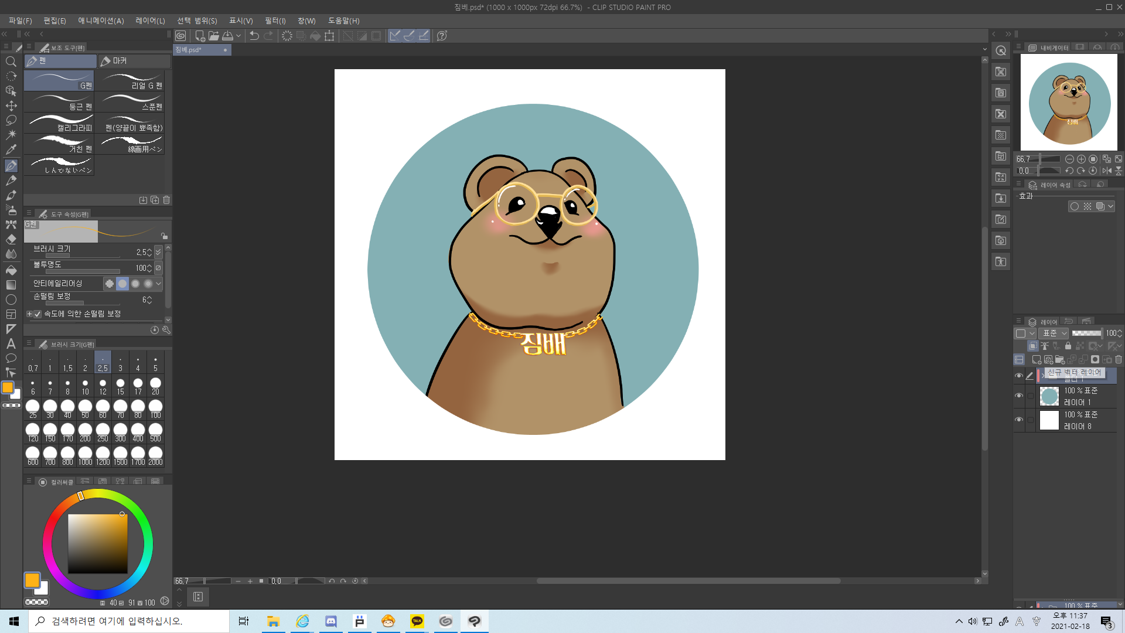Select the Eraser tool in the toolbar

pos(11,239)
